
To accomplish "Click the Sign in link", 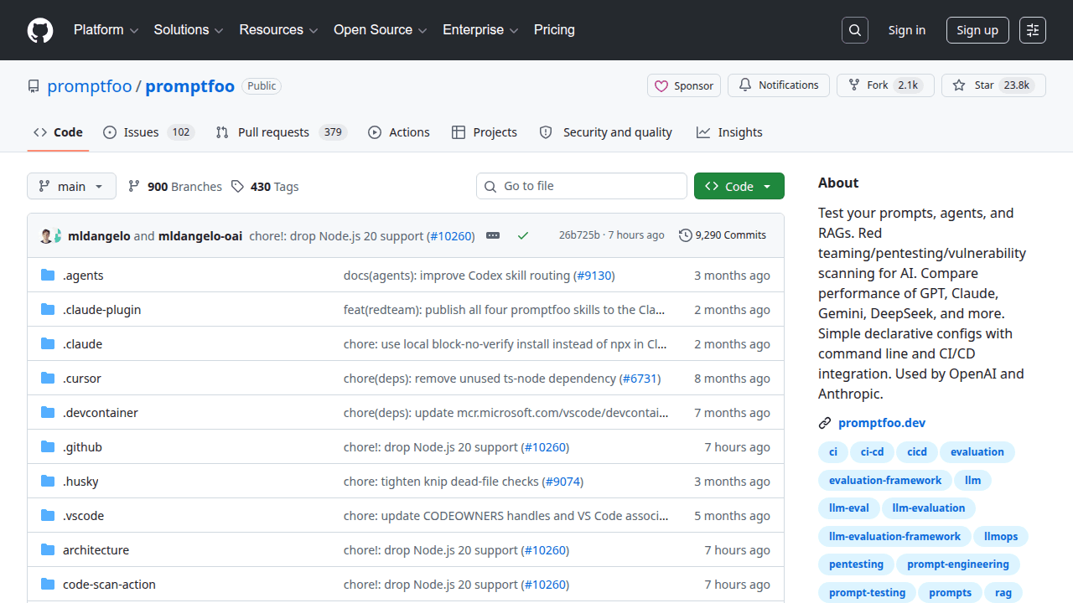I will pyautogui.click(x=907, y=30).
